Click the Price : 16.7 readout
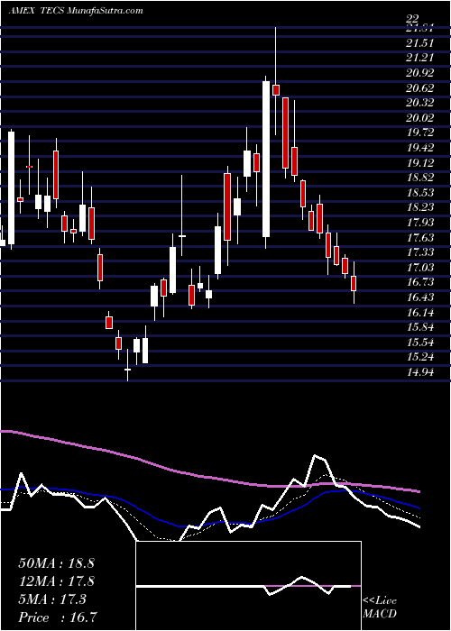This screenshot has height=631, width=451. click(x=58, y=617)
